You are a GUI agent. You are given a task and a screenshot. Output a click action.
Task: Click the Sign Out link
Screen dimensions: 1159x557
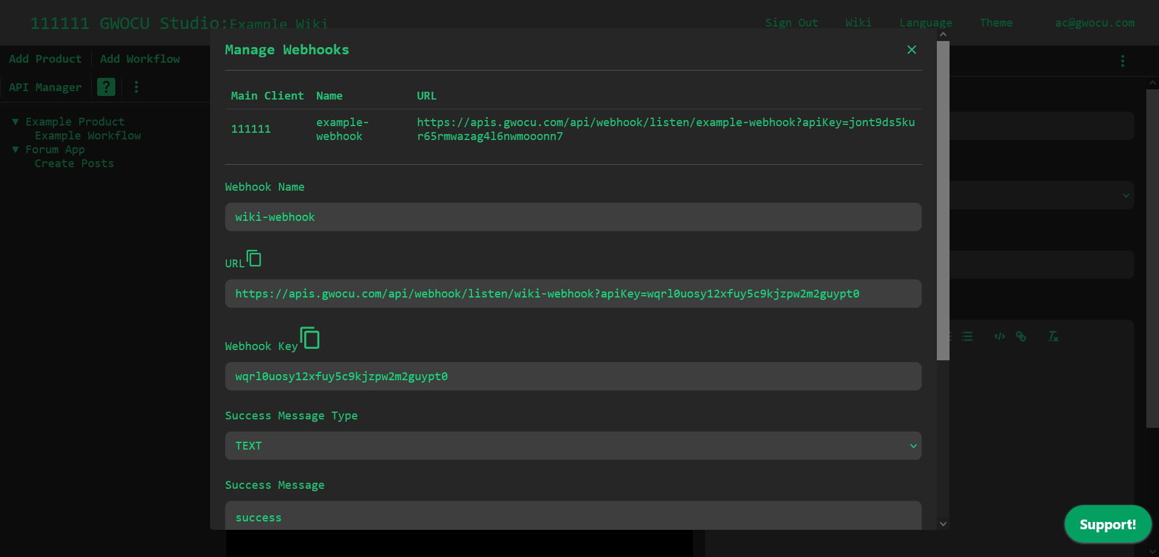(x=791, y=23)
